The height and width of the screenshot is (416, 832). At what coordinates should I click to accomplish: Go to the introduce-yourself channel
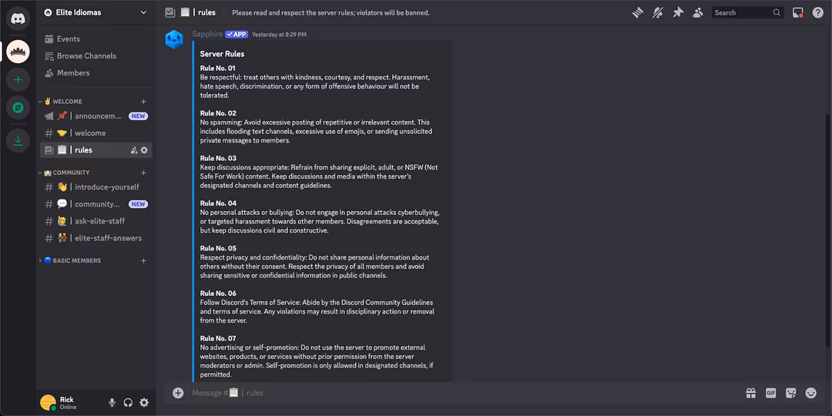coord(106,186)
